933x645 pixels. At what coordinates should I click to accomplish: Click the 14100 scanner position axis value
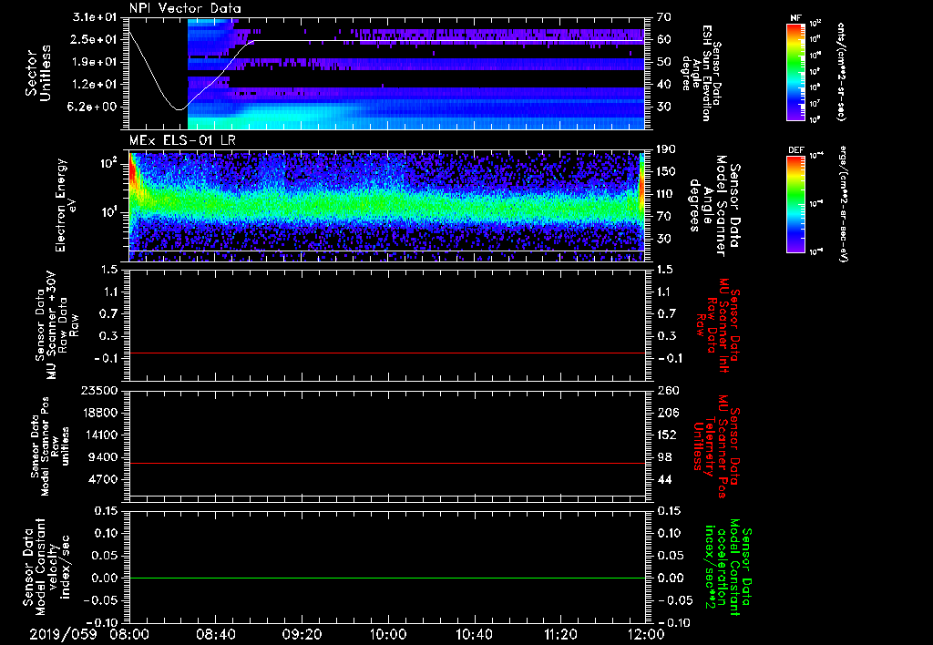click(99, 435)
